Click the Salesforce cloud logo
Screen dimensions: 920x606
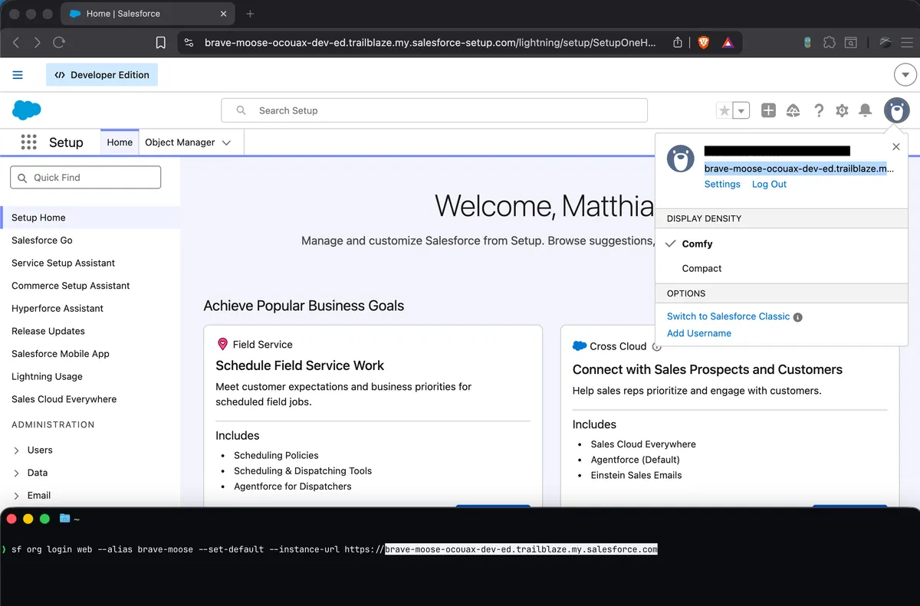coord(27,110)
